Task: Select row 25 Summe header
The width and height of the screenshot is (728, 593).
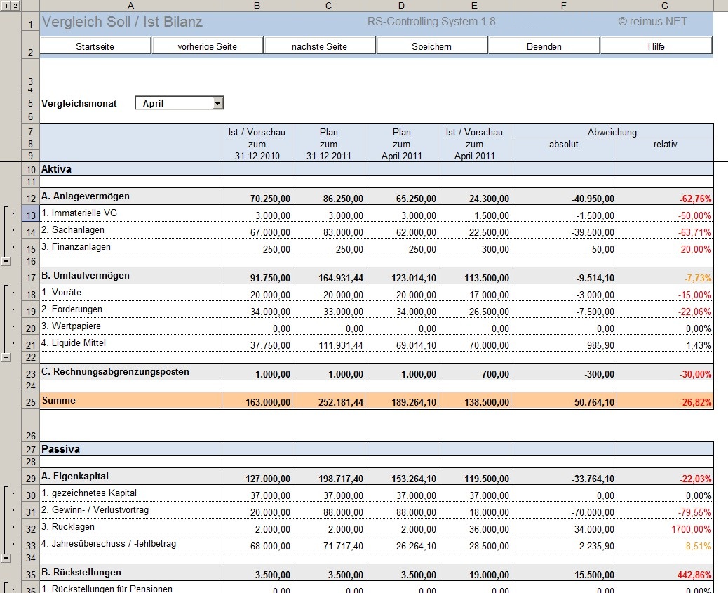Action: tap(31, 401)
